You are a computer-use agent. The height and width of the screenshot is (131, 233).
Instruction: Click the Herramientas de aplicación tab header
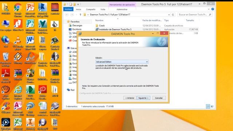[122, 5]
